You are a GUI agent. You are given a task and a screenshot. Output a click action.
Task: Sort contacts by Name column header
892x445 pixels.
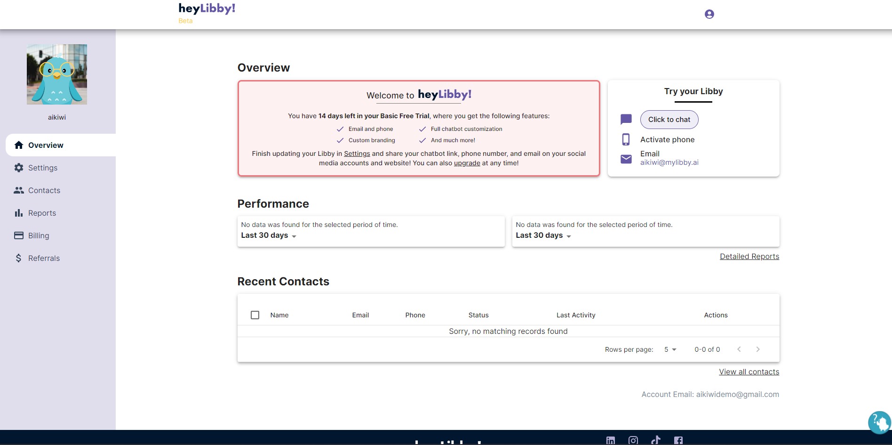click(x=279, y=315)
